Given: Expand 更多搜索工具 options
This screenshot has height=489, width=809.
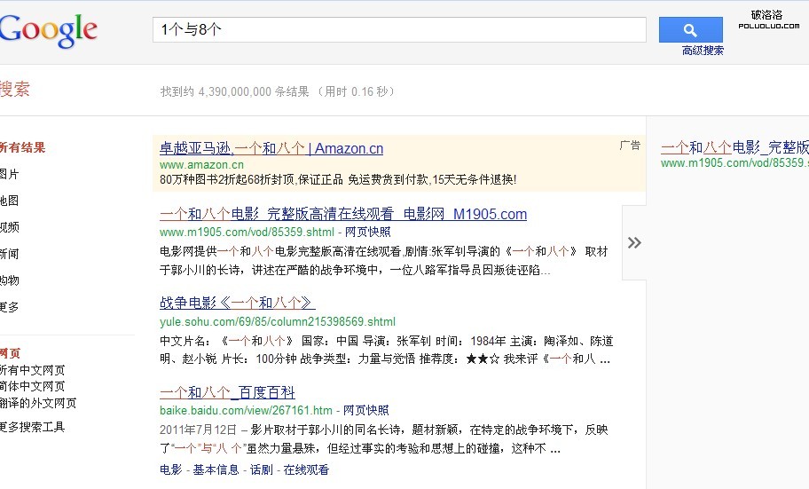Looking at the screenshot, I should click(x=33, y=427).
